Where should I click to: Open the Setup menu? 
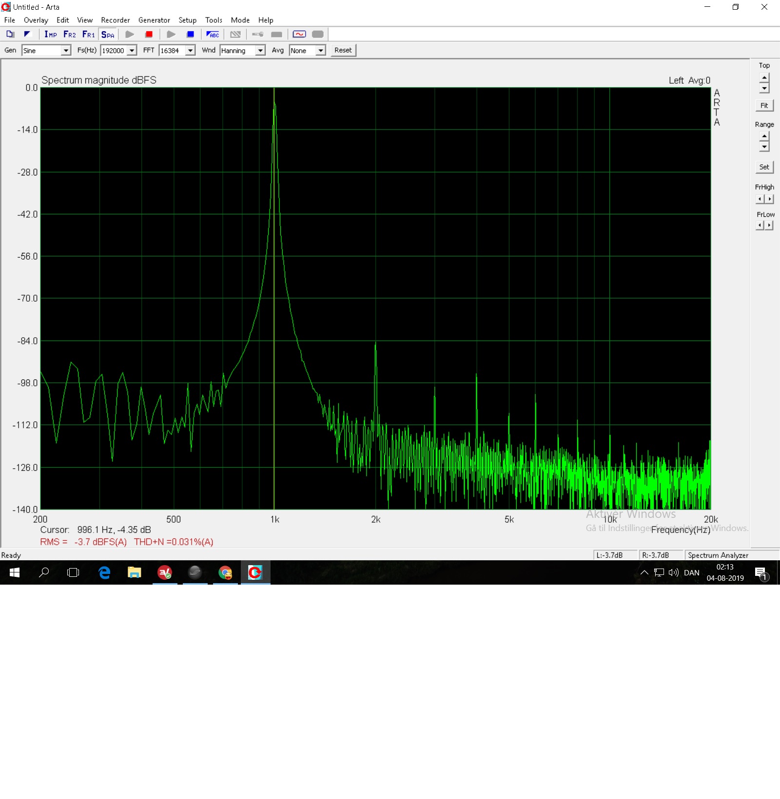[187, 20]
